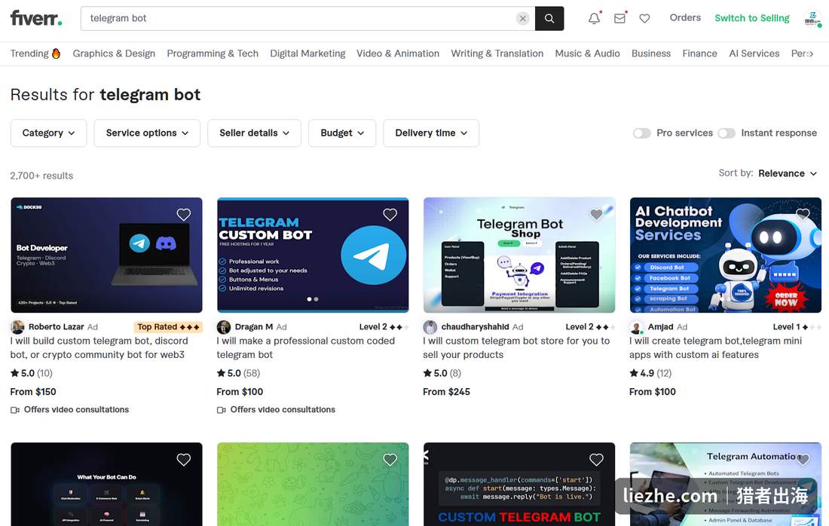Open AI Services category
This screenshot has width=829, height=526.
(x=754, y=54)
